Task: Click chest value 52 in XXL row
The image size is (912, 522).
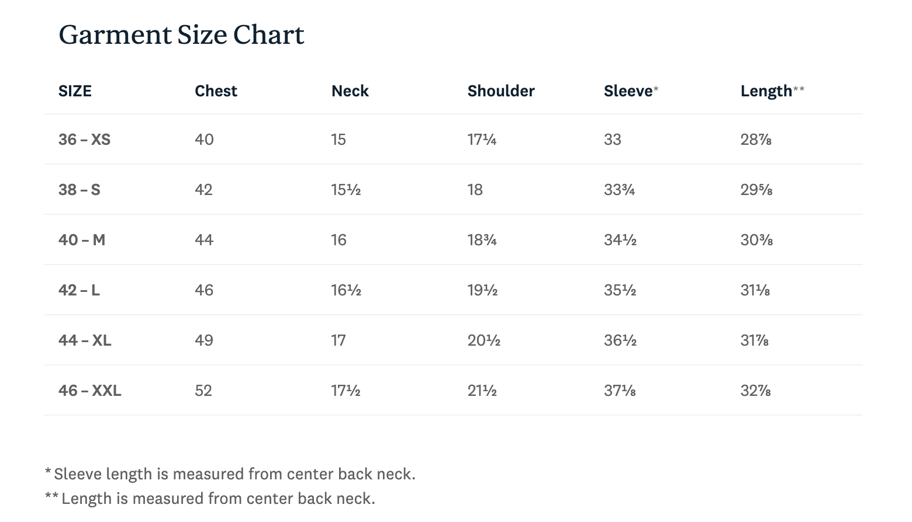Action: 203,391
